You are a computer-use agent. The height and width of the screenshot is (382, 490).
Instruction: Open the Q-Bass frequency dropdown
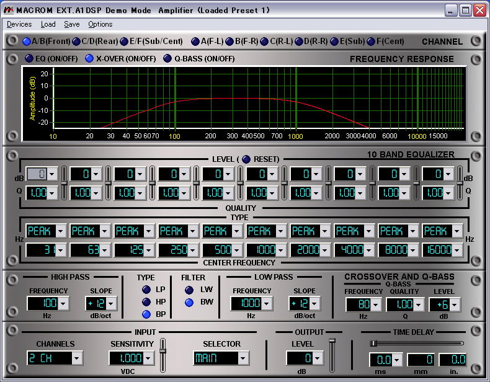pos(376,304)
